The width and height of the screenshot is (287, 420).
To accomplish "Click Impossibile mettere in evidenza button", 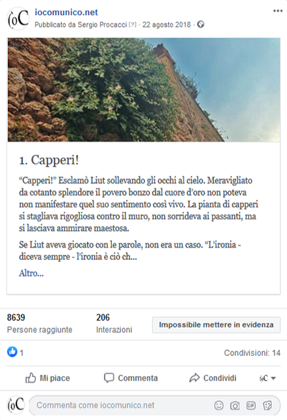I will click(x=216, y=325).
